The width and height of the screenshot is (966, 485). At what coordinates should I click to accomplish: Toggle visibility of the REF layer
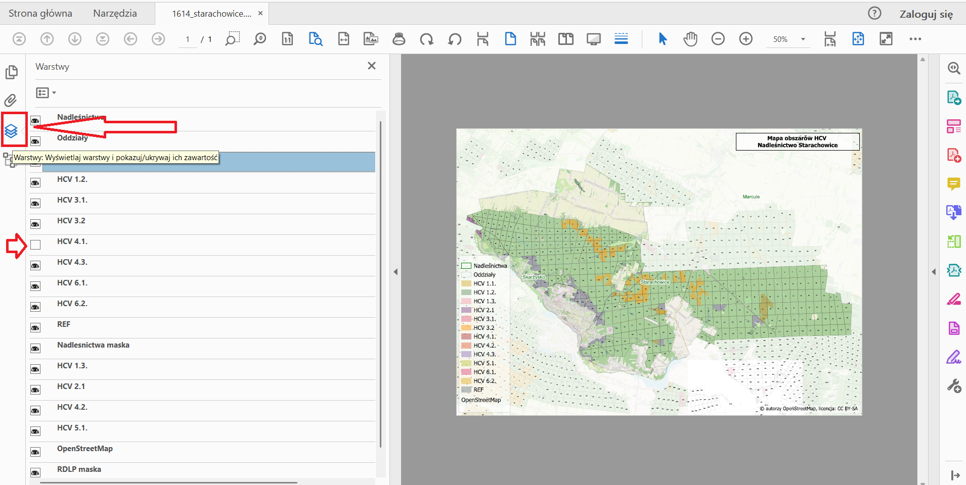tap(35, 328)
